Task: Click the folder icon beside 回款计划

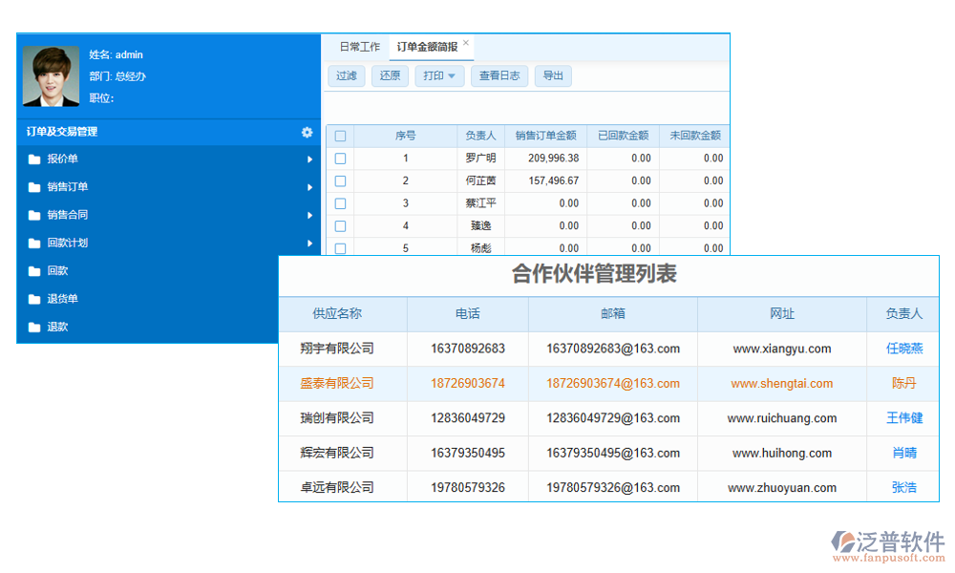Action: pos(34,244)
